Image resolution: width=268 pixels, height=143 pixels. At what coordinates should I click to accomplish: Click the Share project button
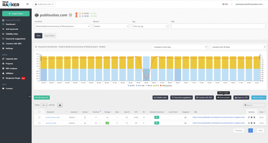(224, 98)
